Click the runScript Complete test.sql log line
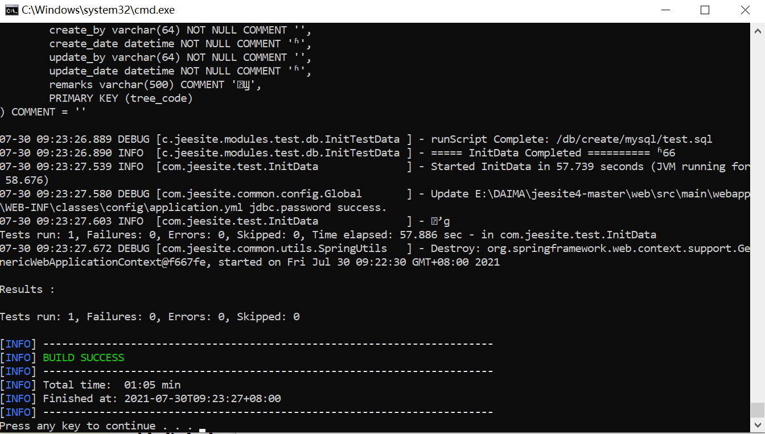Image resolution: width=765 pixels, height=434 pixels. tap(356, 139)
